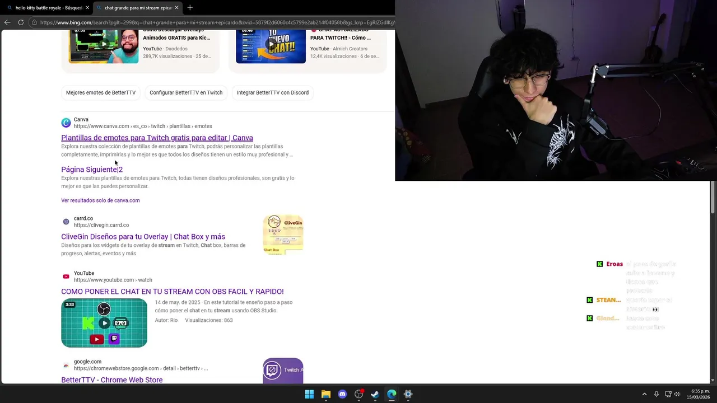Image resolution: width=717 pixels, height=403 pixels.
Task: Open the Windows Start menu
Action: pyautogui.click(x=309, y=394)
